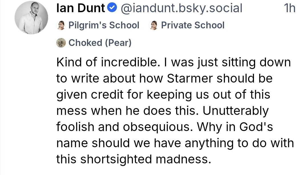Click the Private School label face icon
Screen dimensions: 299x175
tap(154, 25)
